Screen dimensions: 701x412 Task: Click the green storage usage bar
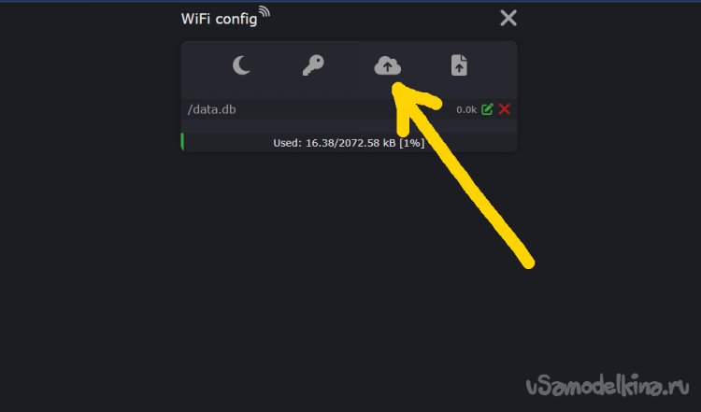pyautogui.click(x=182, y=142)
